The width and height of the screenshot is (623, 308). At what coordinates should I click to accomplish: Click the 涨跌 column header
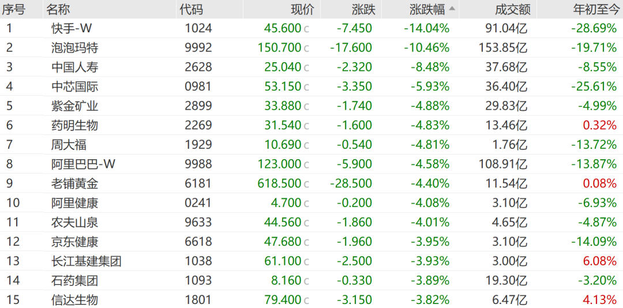click(363, 9)
